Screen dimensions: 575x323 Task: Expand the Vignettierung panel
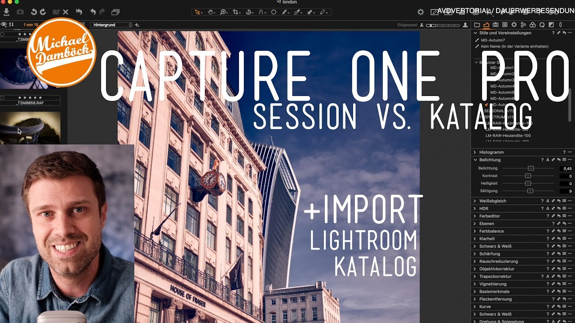pos(475,284)
